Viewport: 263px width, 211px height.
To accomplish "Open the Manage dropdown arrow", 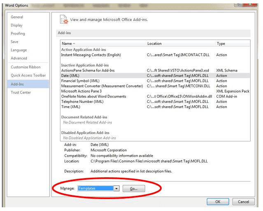I will pos(116,188).
